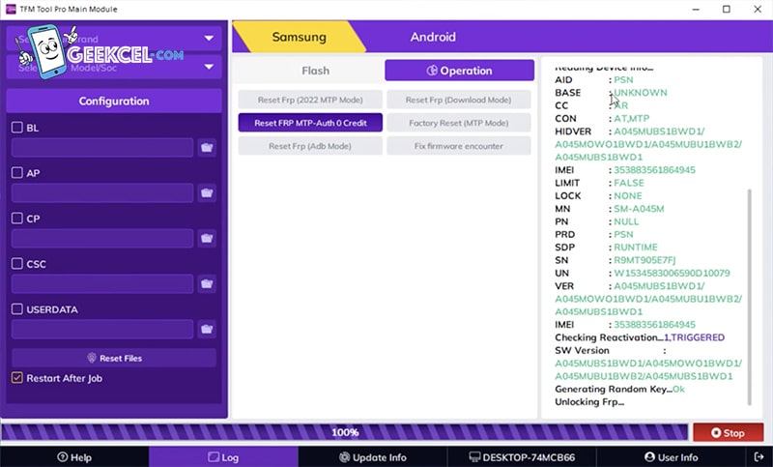Click the Unlocking Frp... log line

589,402
